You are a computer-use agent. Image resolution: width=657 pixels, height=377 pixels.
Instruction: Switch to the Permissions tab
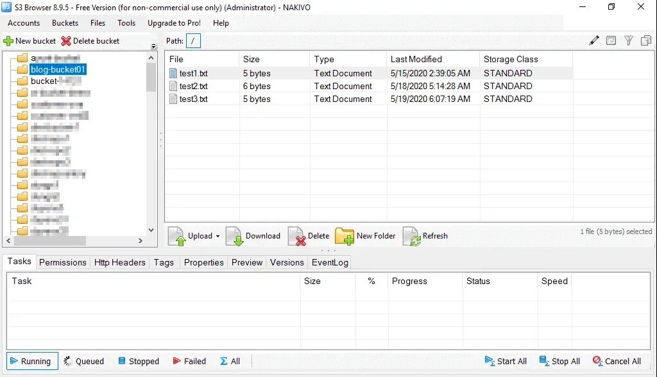pyautogui.click(x=62, y=263)
